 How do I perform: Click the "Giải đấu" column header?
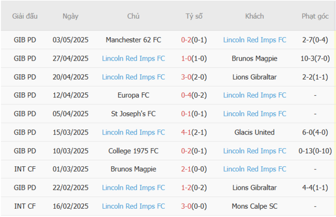click(25, 16)
